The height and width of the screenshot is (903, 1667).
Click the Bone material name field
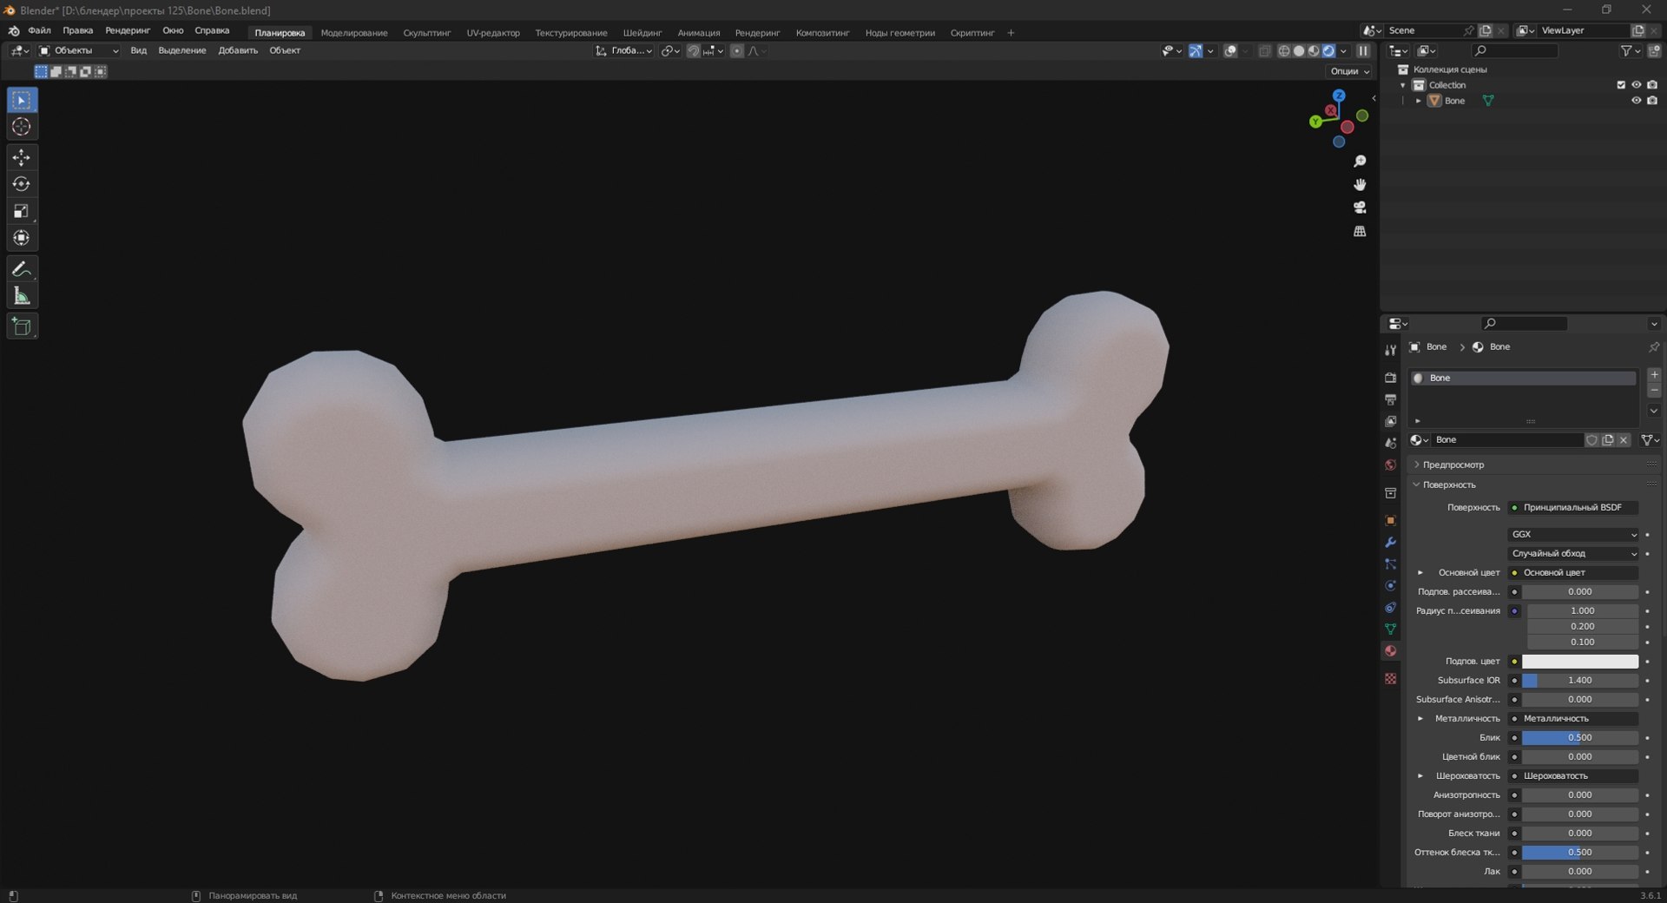coord(1506,440)
